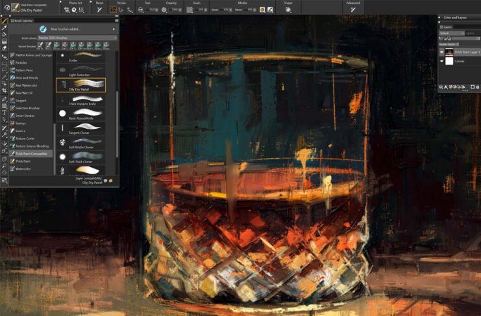This screenshot has width=481, height=316.
Task: Click the lock layer icon in the Layers panel
Action: click(477, 87)
